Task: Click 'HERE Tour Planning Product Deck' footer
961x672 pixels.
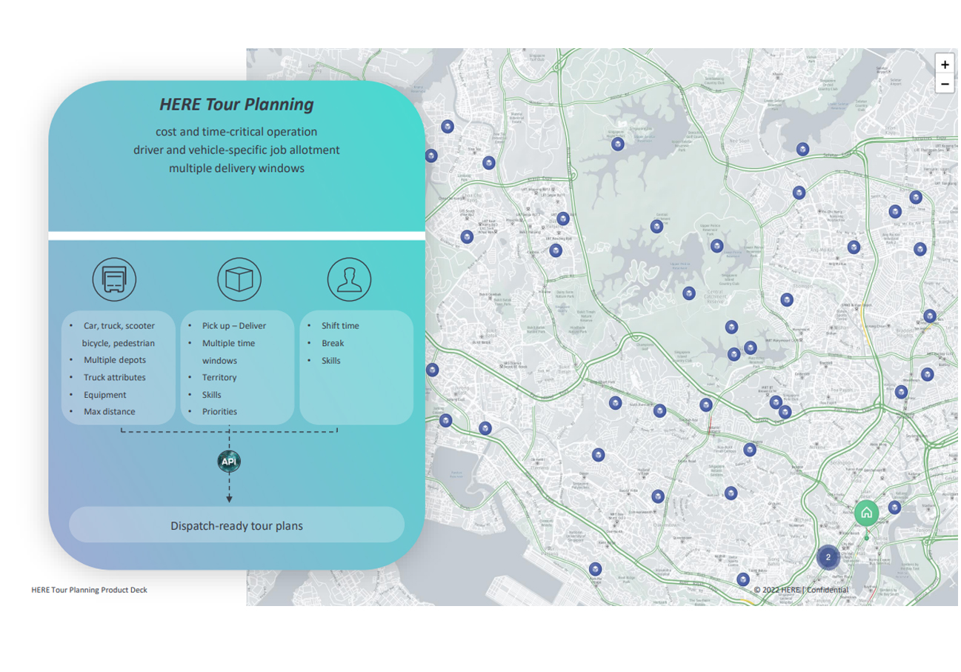Action: 90,590
